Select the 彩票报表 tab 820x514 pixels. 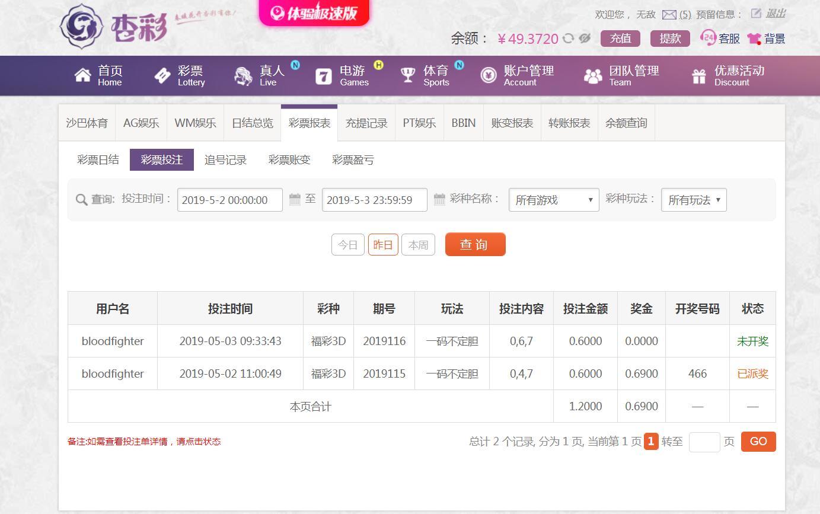(x=310, y=123)
